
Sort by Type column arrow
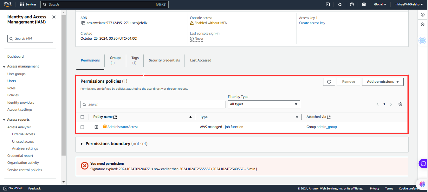pyautogui.click(x=297, y=117)
